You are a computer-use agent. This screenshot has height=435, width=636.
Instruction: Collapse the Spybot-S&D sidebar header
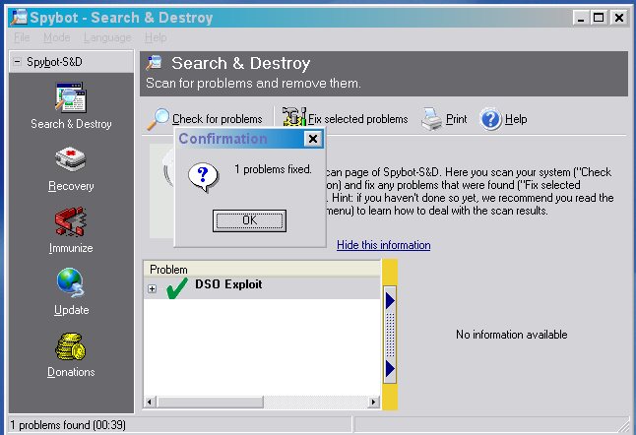point(17,62)
